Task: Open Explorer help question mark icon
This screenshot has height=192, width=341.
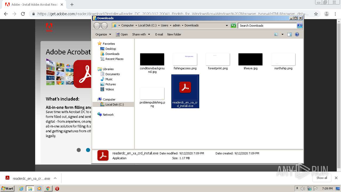Action: point(297,34)
